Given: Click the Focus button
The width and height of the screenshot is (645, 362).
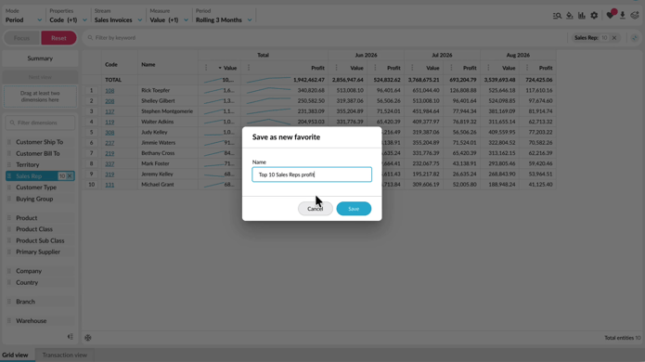Looking at the screenshot, I should coord(21,38).
